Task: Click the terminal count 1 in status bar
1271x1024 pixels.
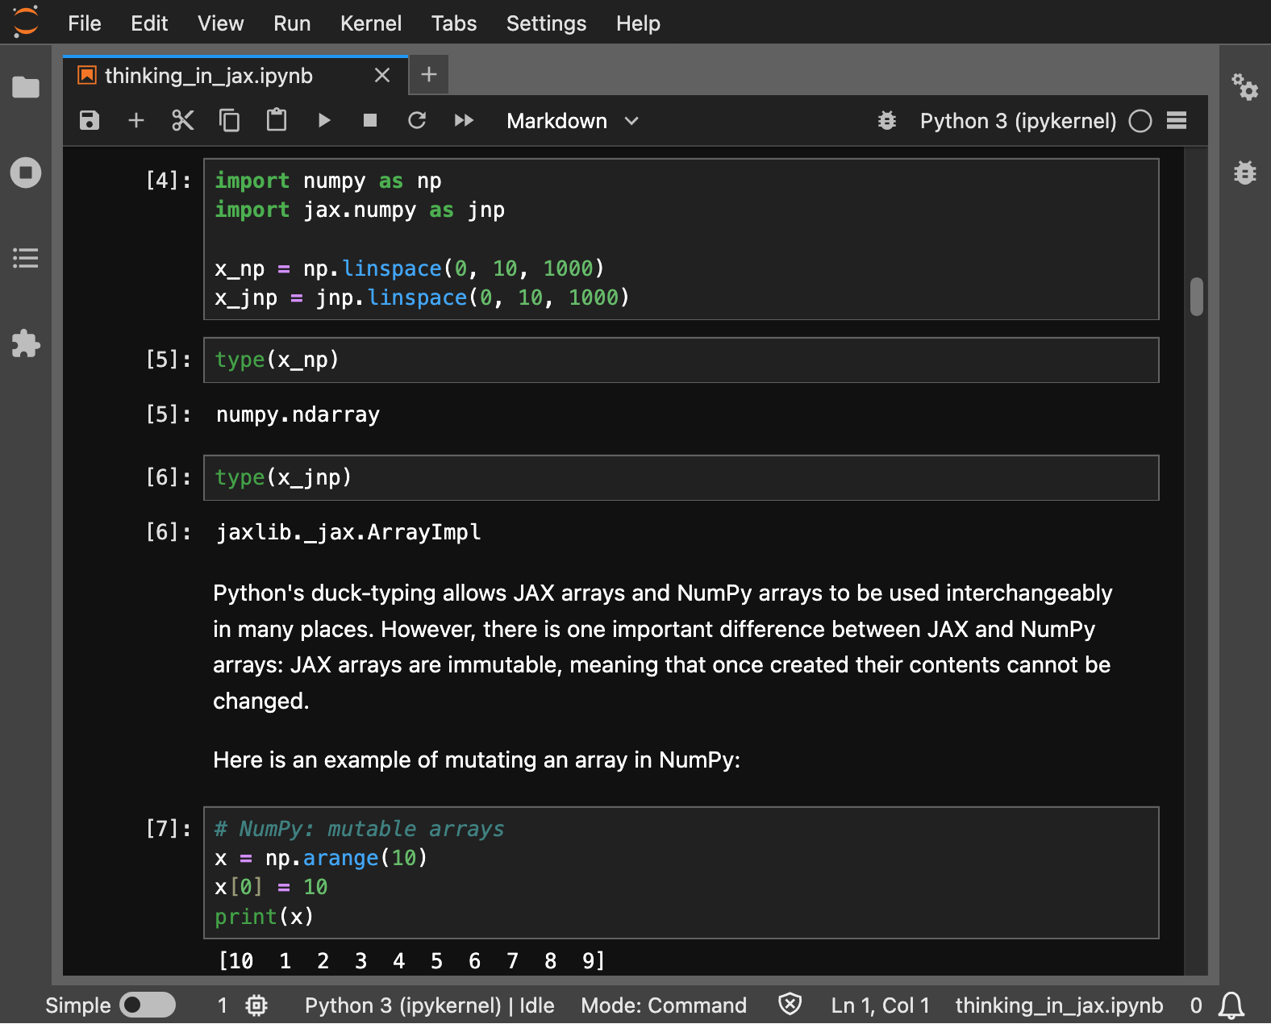Action: click(223, 1005)
